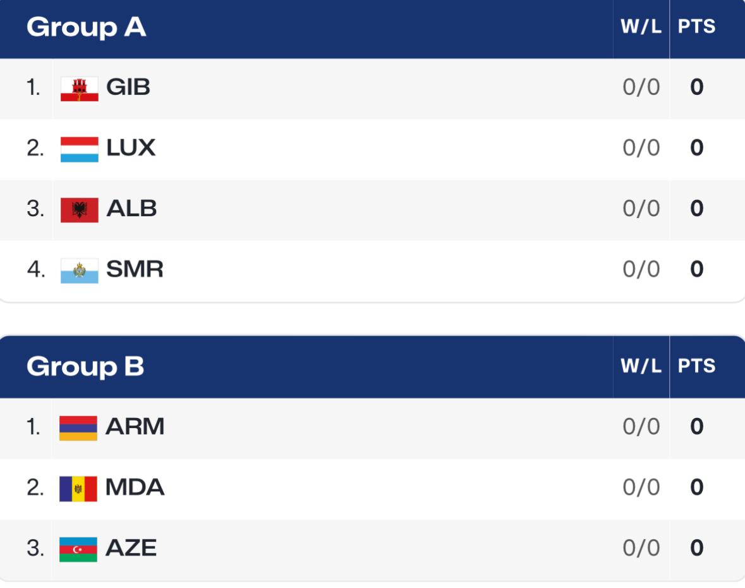Click the Luxembourg flag icon
This screenshot has width=745, height=588.
pyautogui.click(x=80, y=149)
